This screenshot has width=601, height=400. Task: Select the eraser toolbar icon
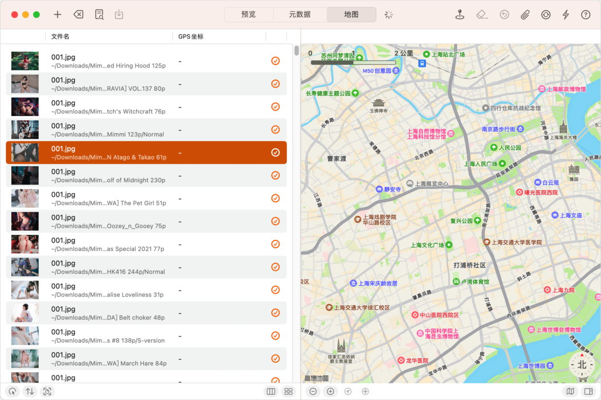pyautogui.click(x=482, y=14)
